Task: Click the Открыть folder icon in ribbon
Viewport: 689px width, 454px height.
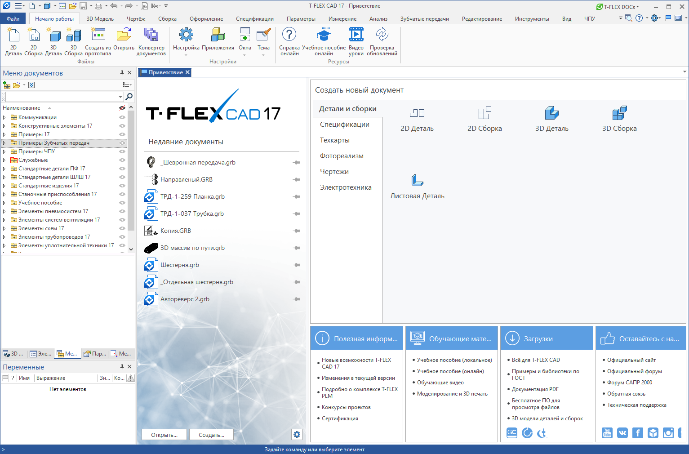Action: point(124,39)
